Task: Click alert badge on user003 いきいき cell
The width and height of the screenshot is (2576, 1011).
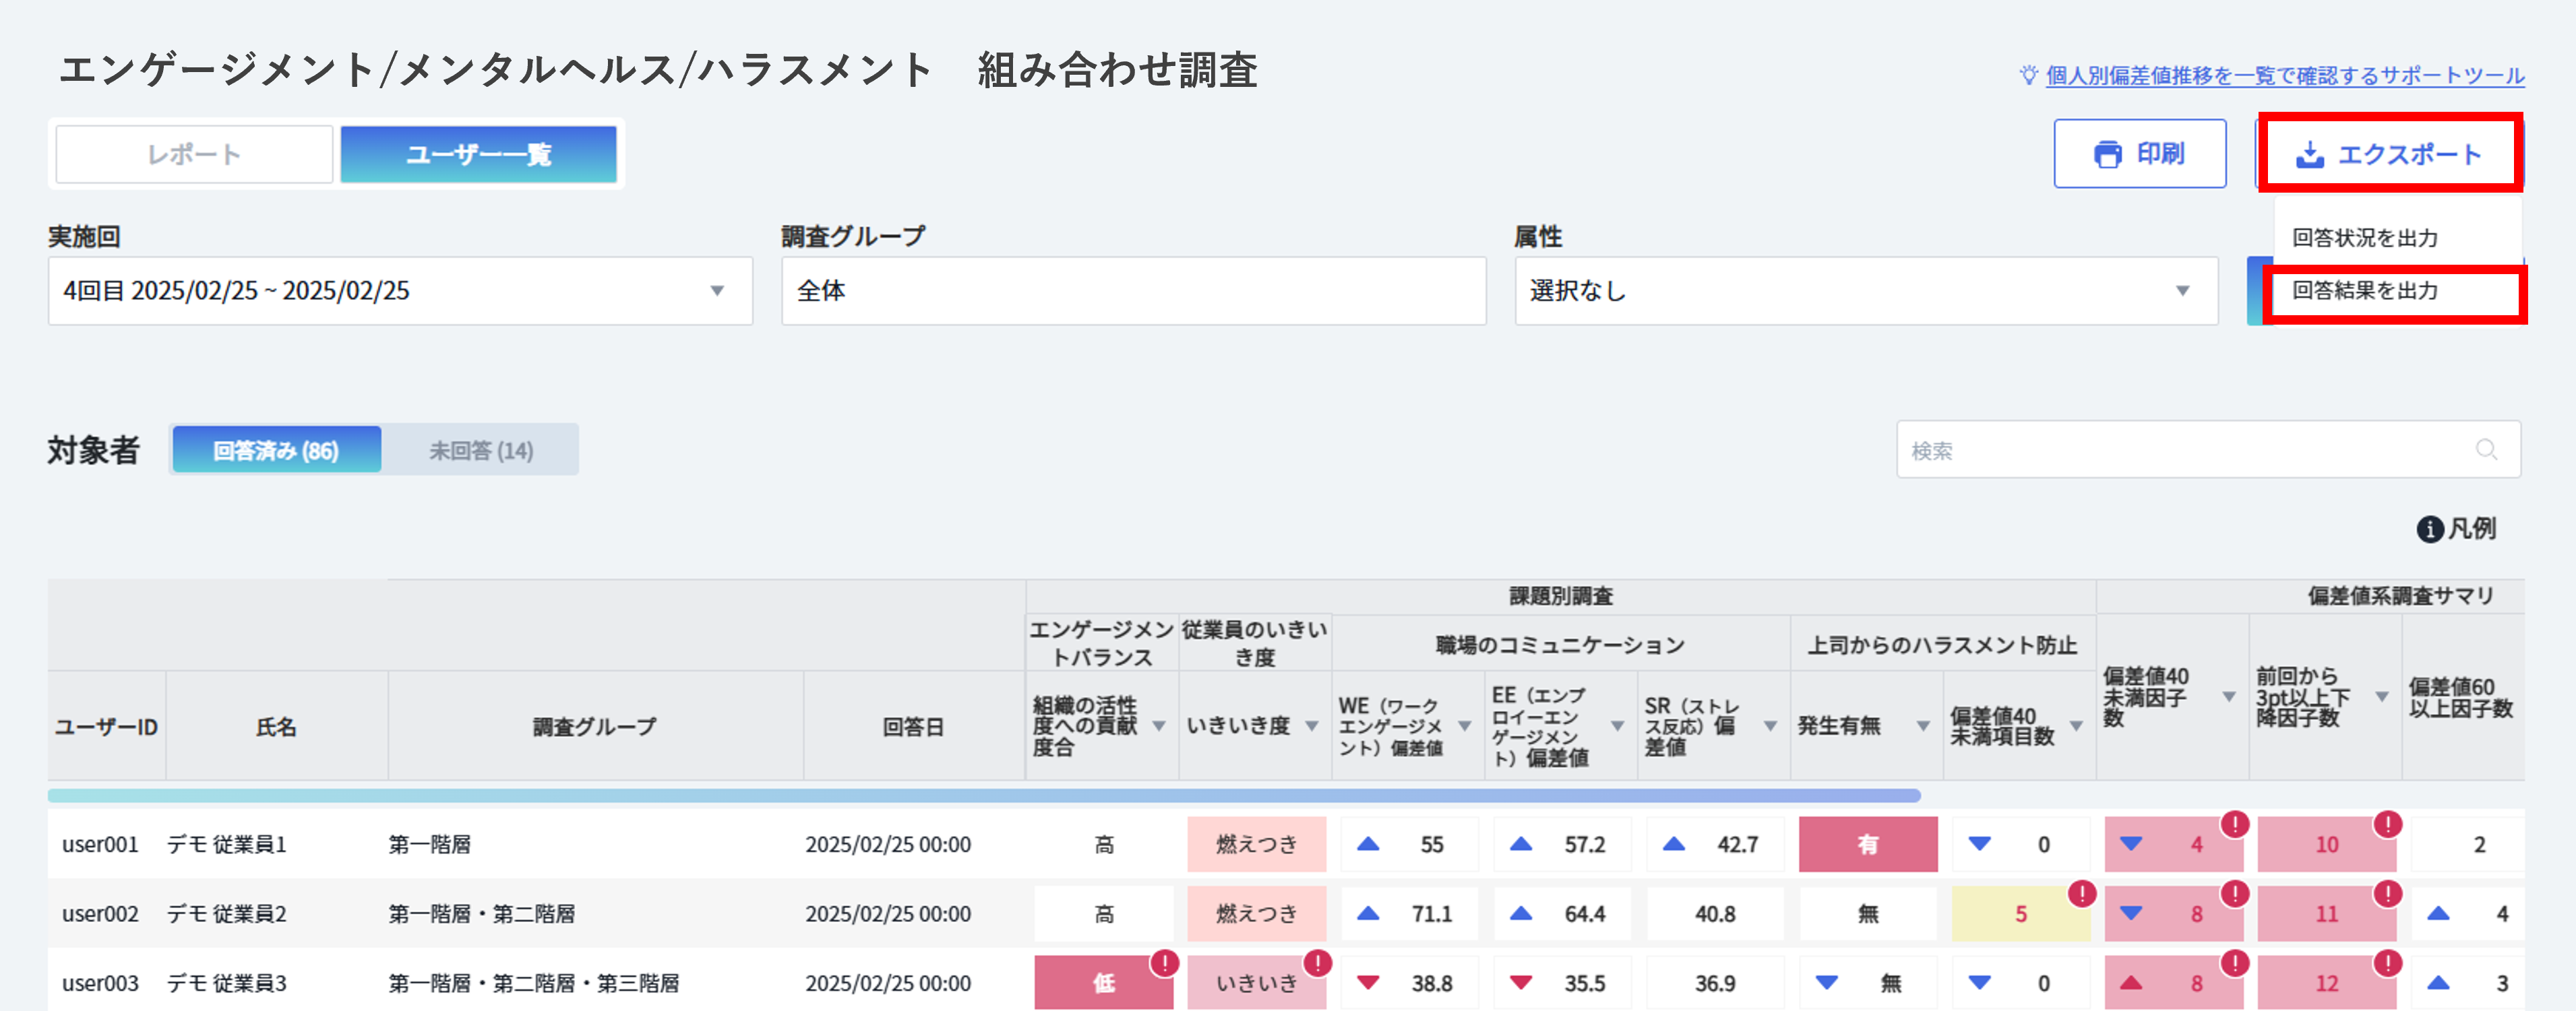Action: pos(1318,963)
